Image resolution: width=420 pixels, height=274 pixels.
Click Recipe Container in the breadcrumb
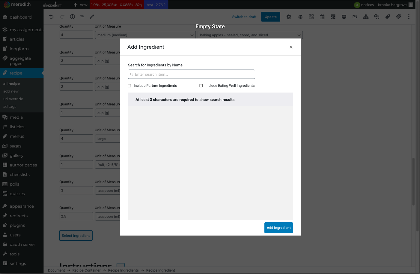(86, 270)
